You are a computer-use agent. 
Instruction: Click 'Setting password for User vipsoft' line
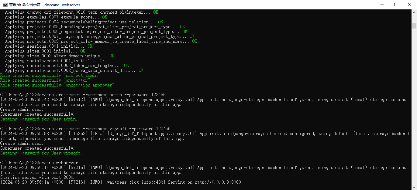point(41,153)
